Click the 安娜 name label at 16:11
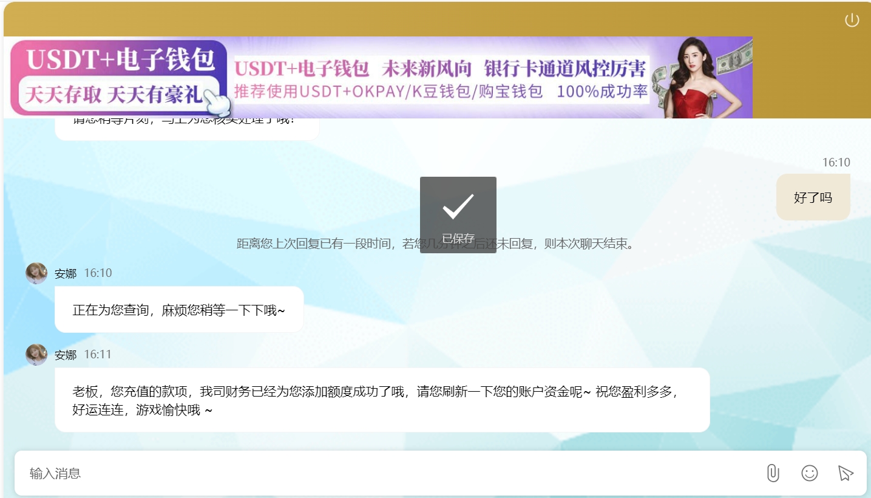 tap(66, 355)
